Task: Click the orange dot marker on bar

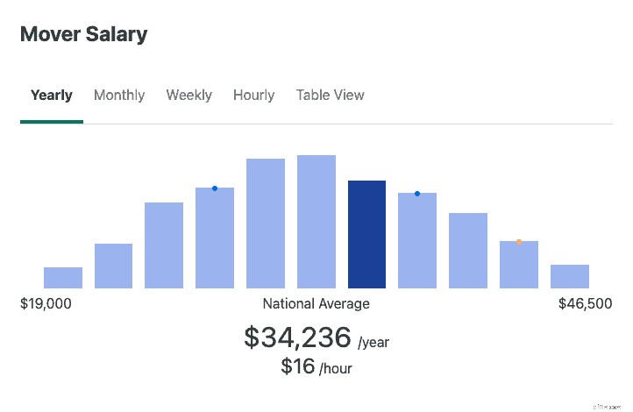Action: (x=519, y=242)
